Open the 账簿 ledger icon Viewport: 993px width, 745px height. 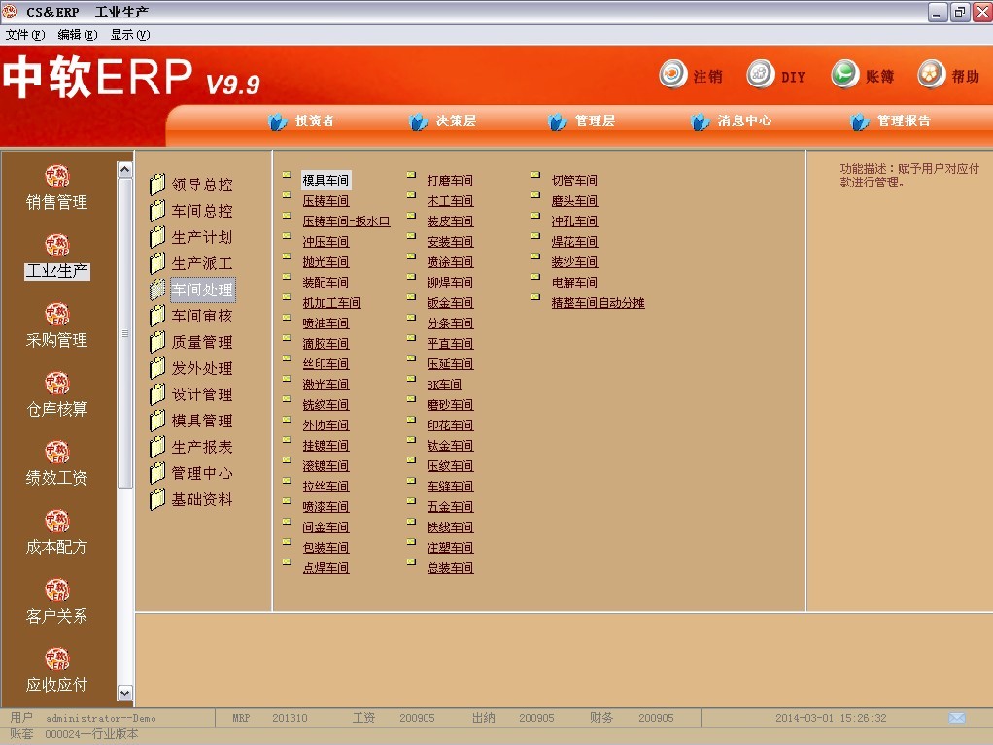(845, 75)
